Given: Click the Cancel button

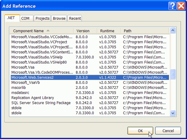Looking at the screenshot, I should (x=168, y=131).
